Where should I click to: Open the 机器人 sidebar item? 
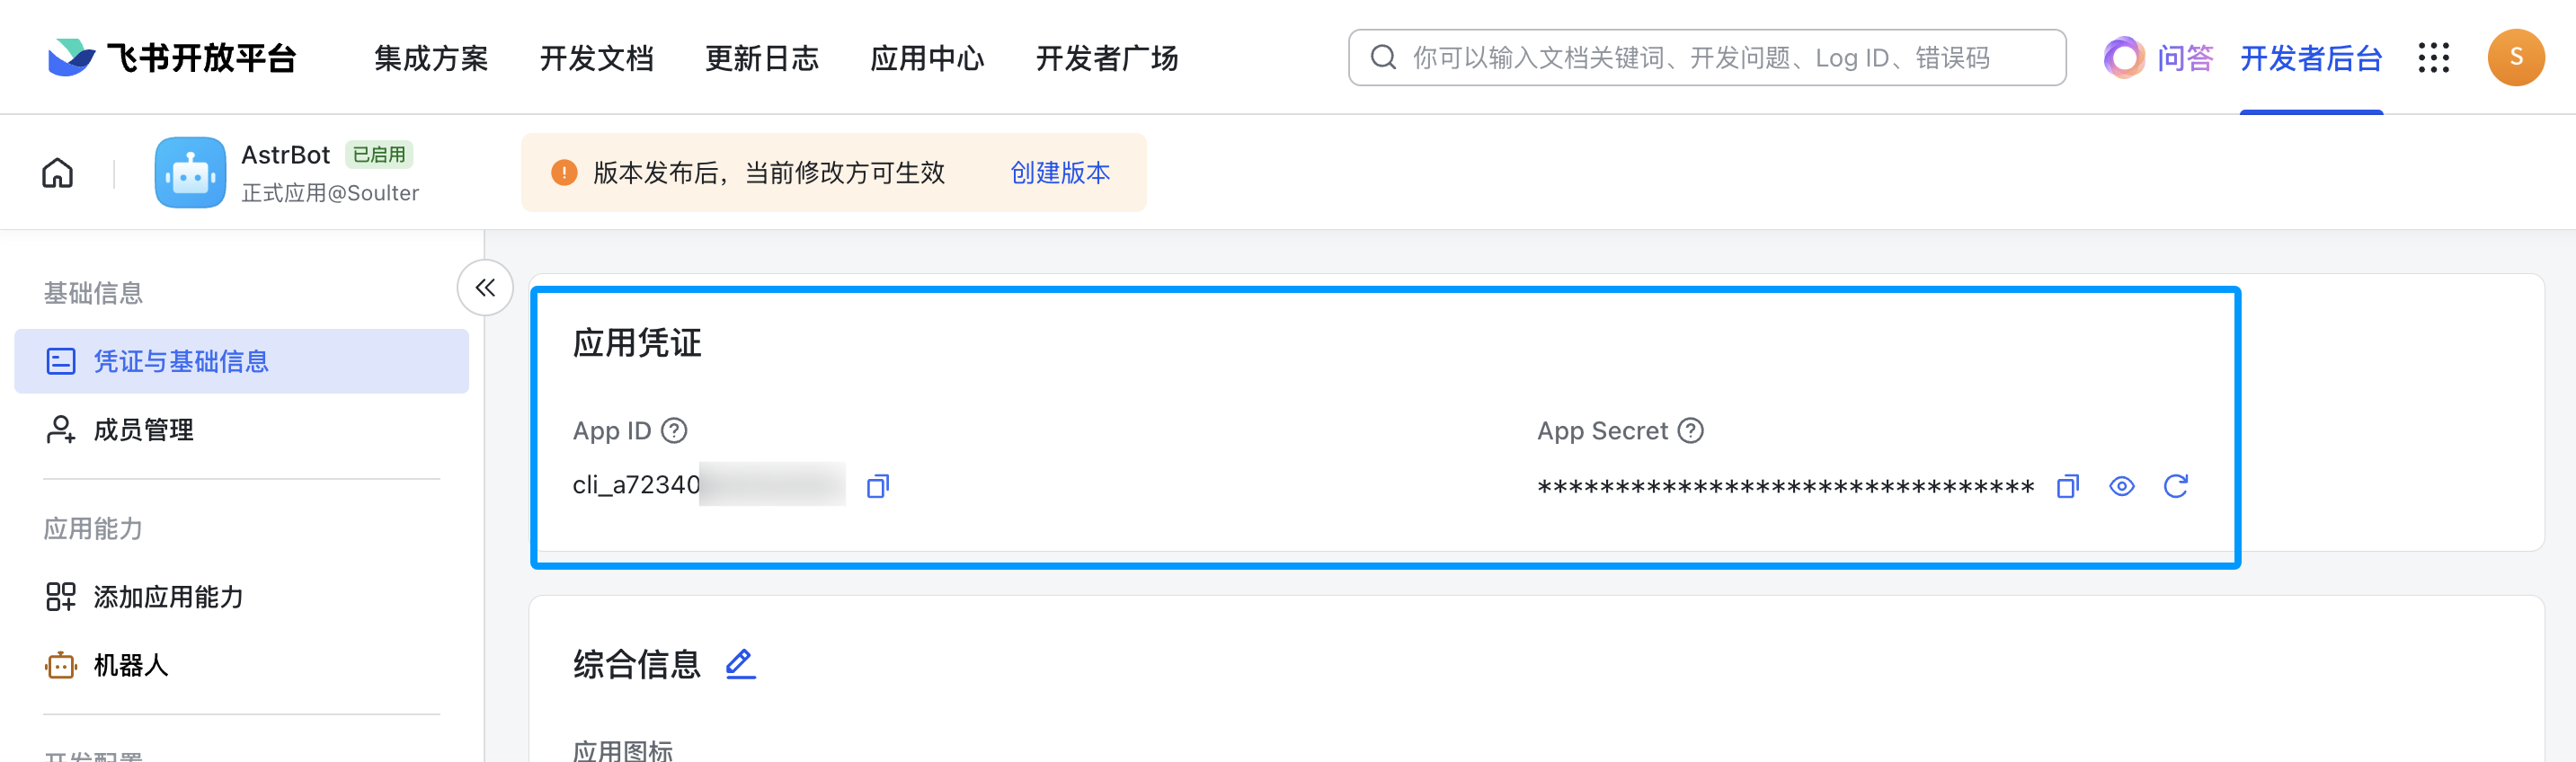(241, 665)
